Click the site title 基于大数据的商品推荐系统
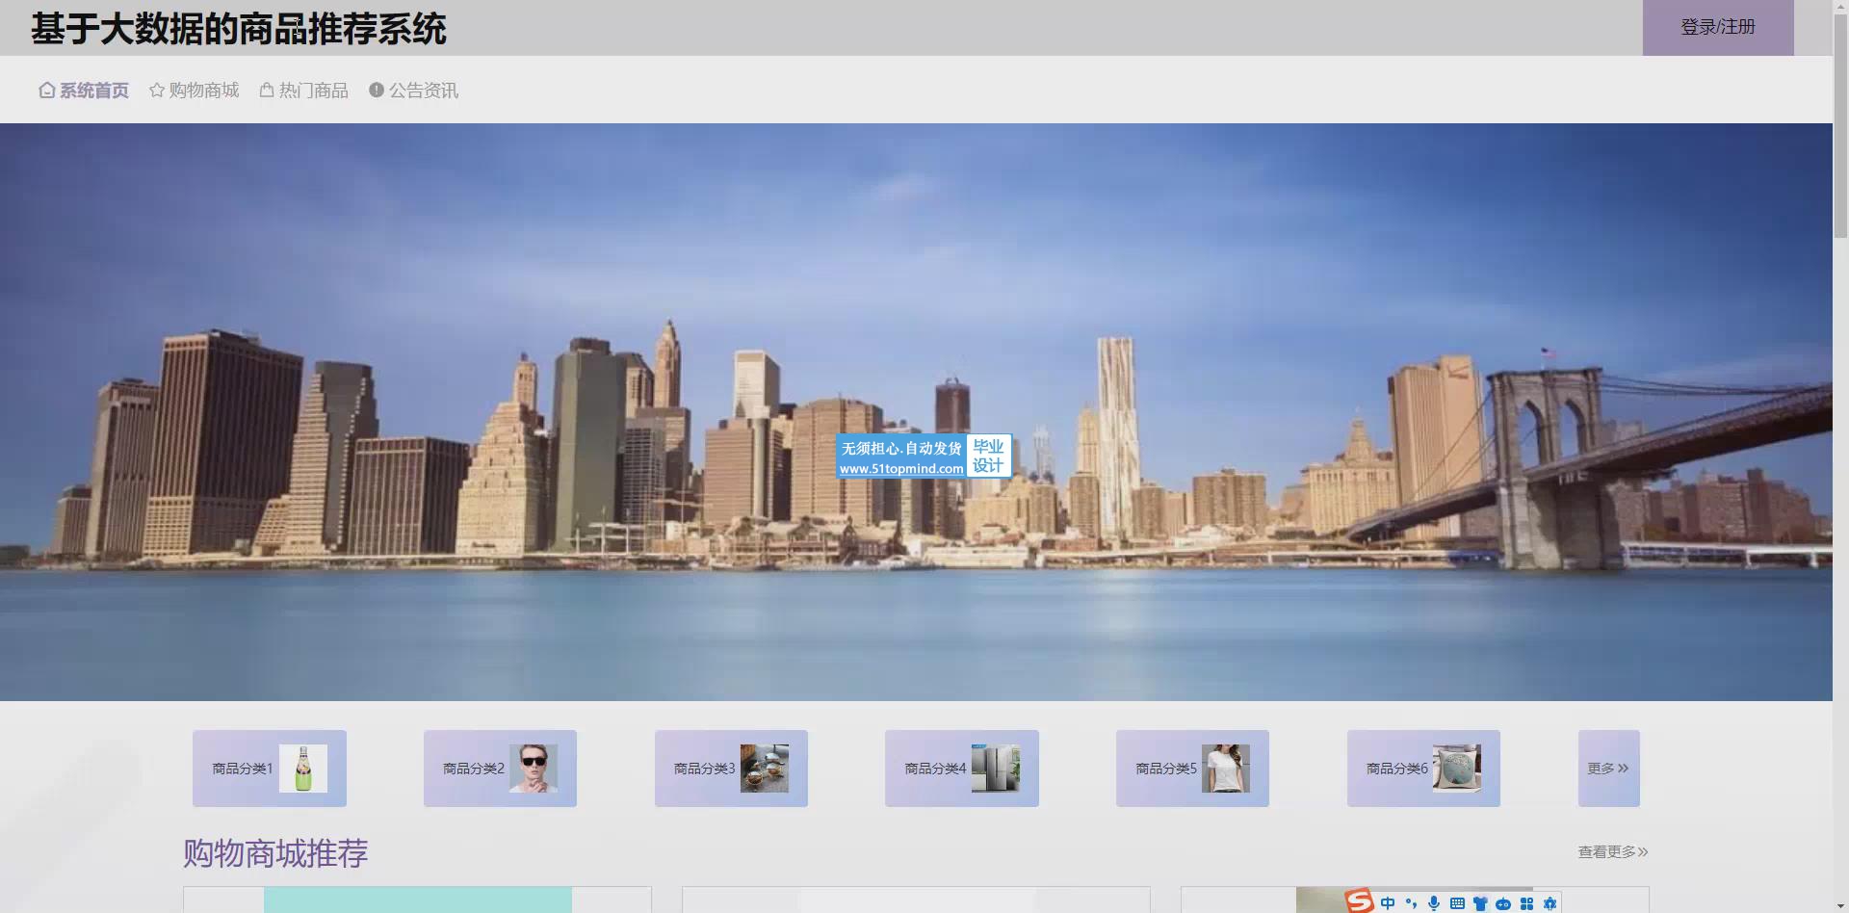The image size is (1849, 913). pos(239,29)
